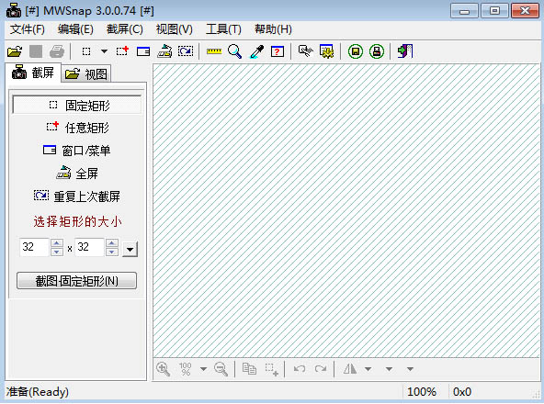This screenshot has width=544, height=404.
Task: Switch to the 截屏 tab
Action: [x=33, y=73]
